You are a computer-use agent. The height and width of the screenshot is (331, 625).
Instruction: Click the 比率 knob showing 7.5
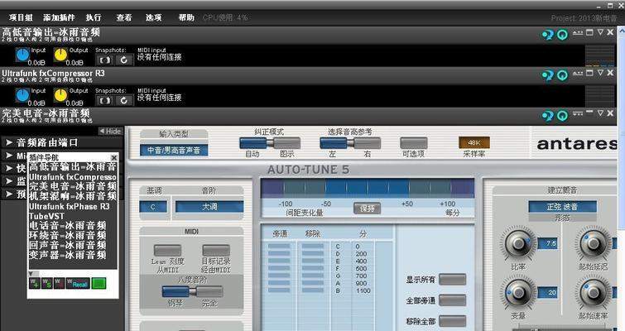point(518,243)
